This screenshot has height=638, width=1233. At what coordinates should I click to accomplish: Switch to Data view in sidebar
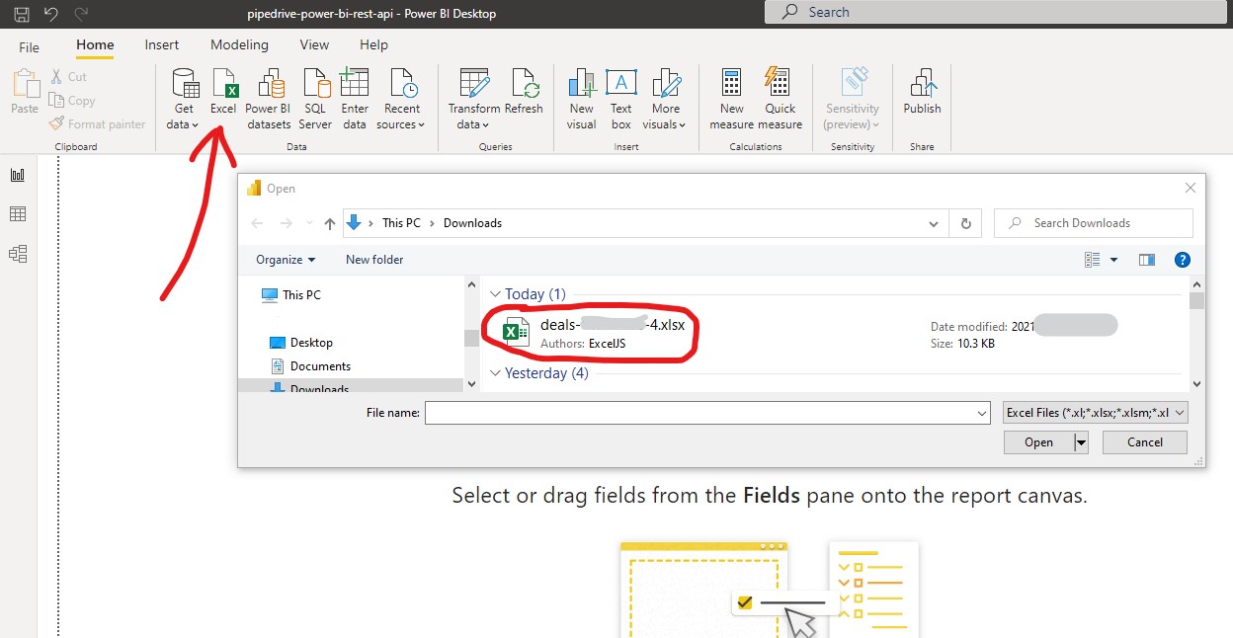tap(18, 214)
